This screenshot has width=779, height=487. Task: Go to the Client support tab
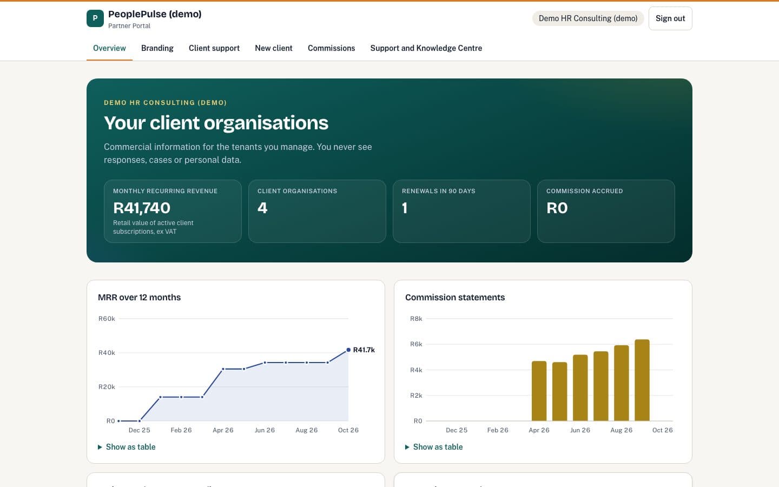click(x=214, y=48)
